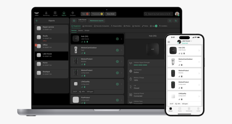Switch to the Rooms tab
This screenshot has width=232, height=124.
(81, 31)
